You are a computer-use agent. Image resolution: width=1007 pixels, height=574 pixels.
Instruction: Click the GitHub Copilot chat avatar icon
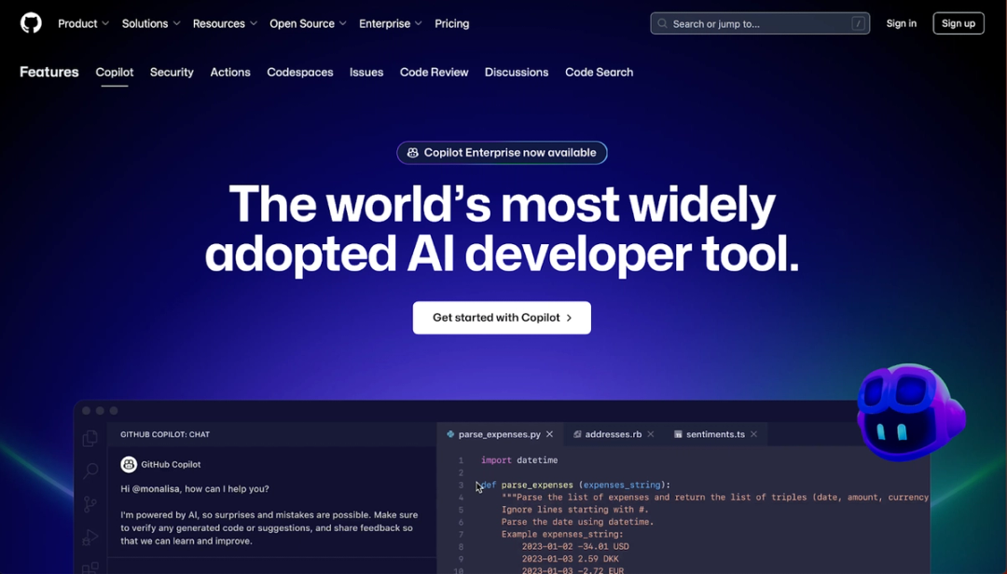(x=129, y=464)
